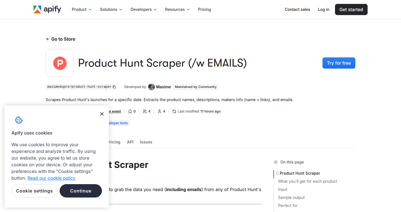
Task: Click the cookie icon in the banner
Action: pyautogui.click(x=19, y=120)
